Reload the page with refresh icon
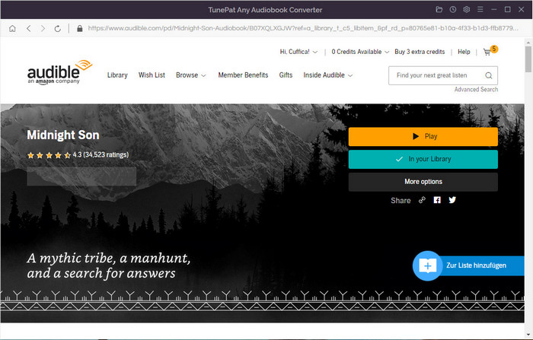Image resolution: width=533 pixels, height=340 pixels. (x=57, y=29)
